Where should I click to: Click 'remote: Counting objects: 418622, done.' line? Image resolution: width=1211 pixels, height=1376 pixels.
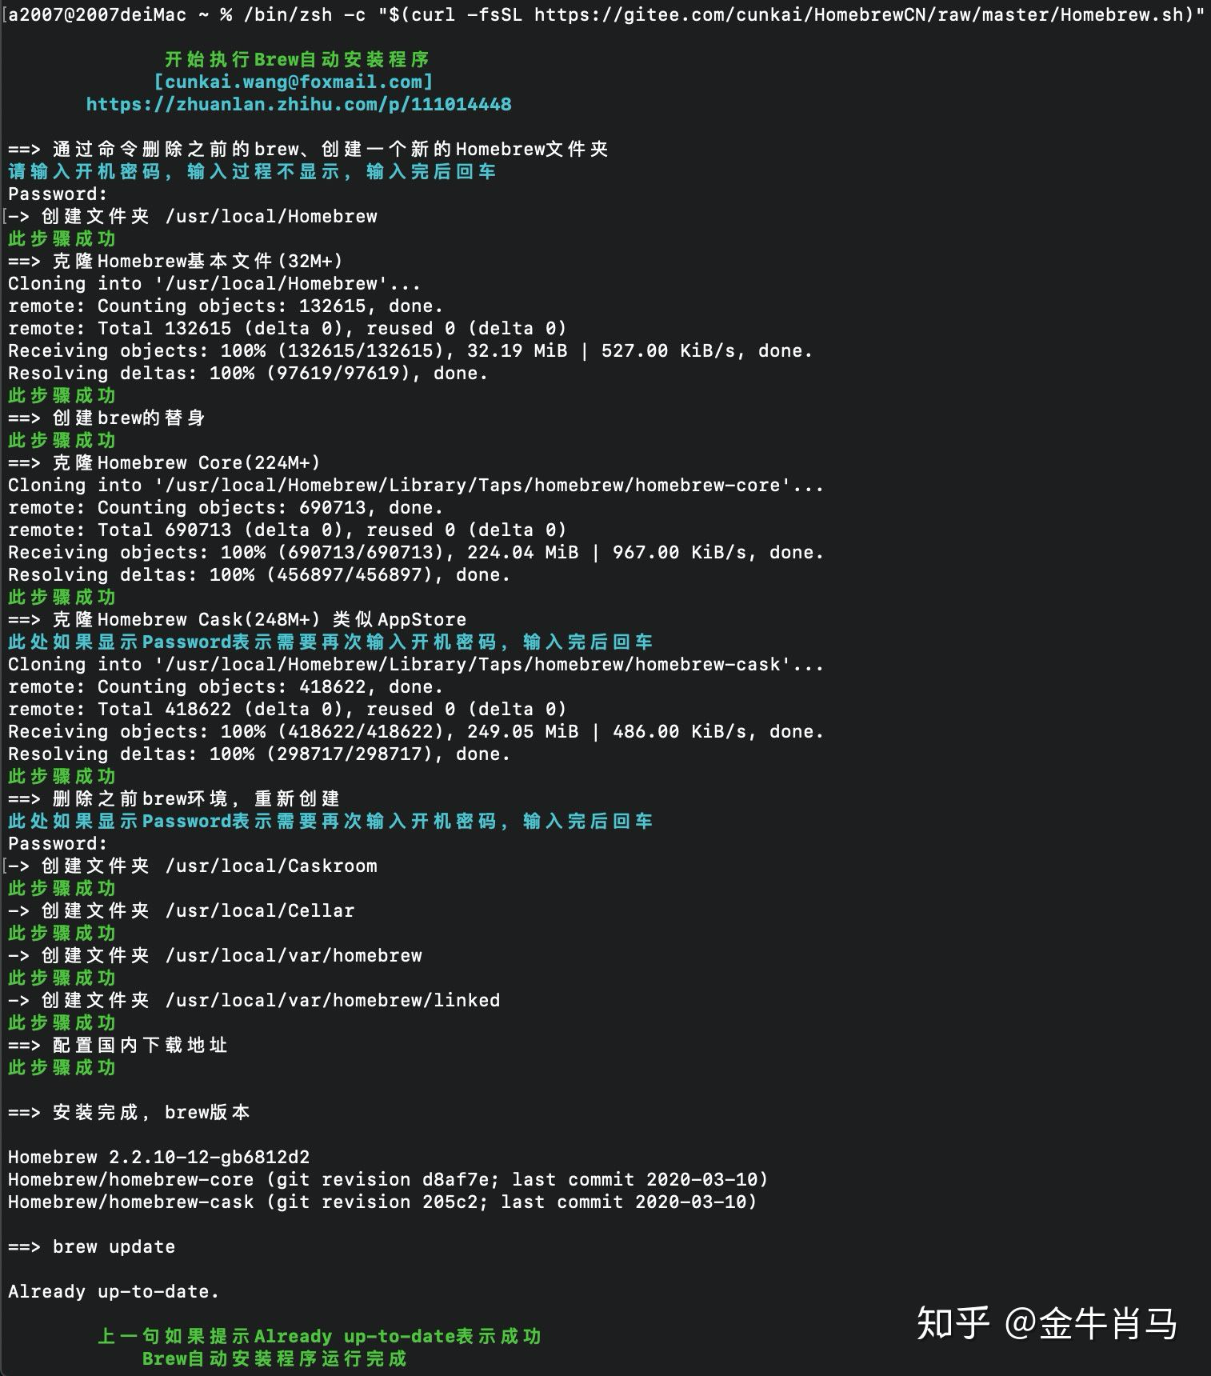point(226,686)
